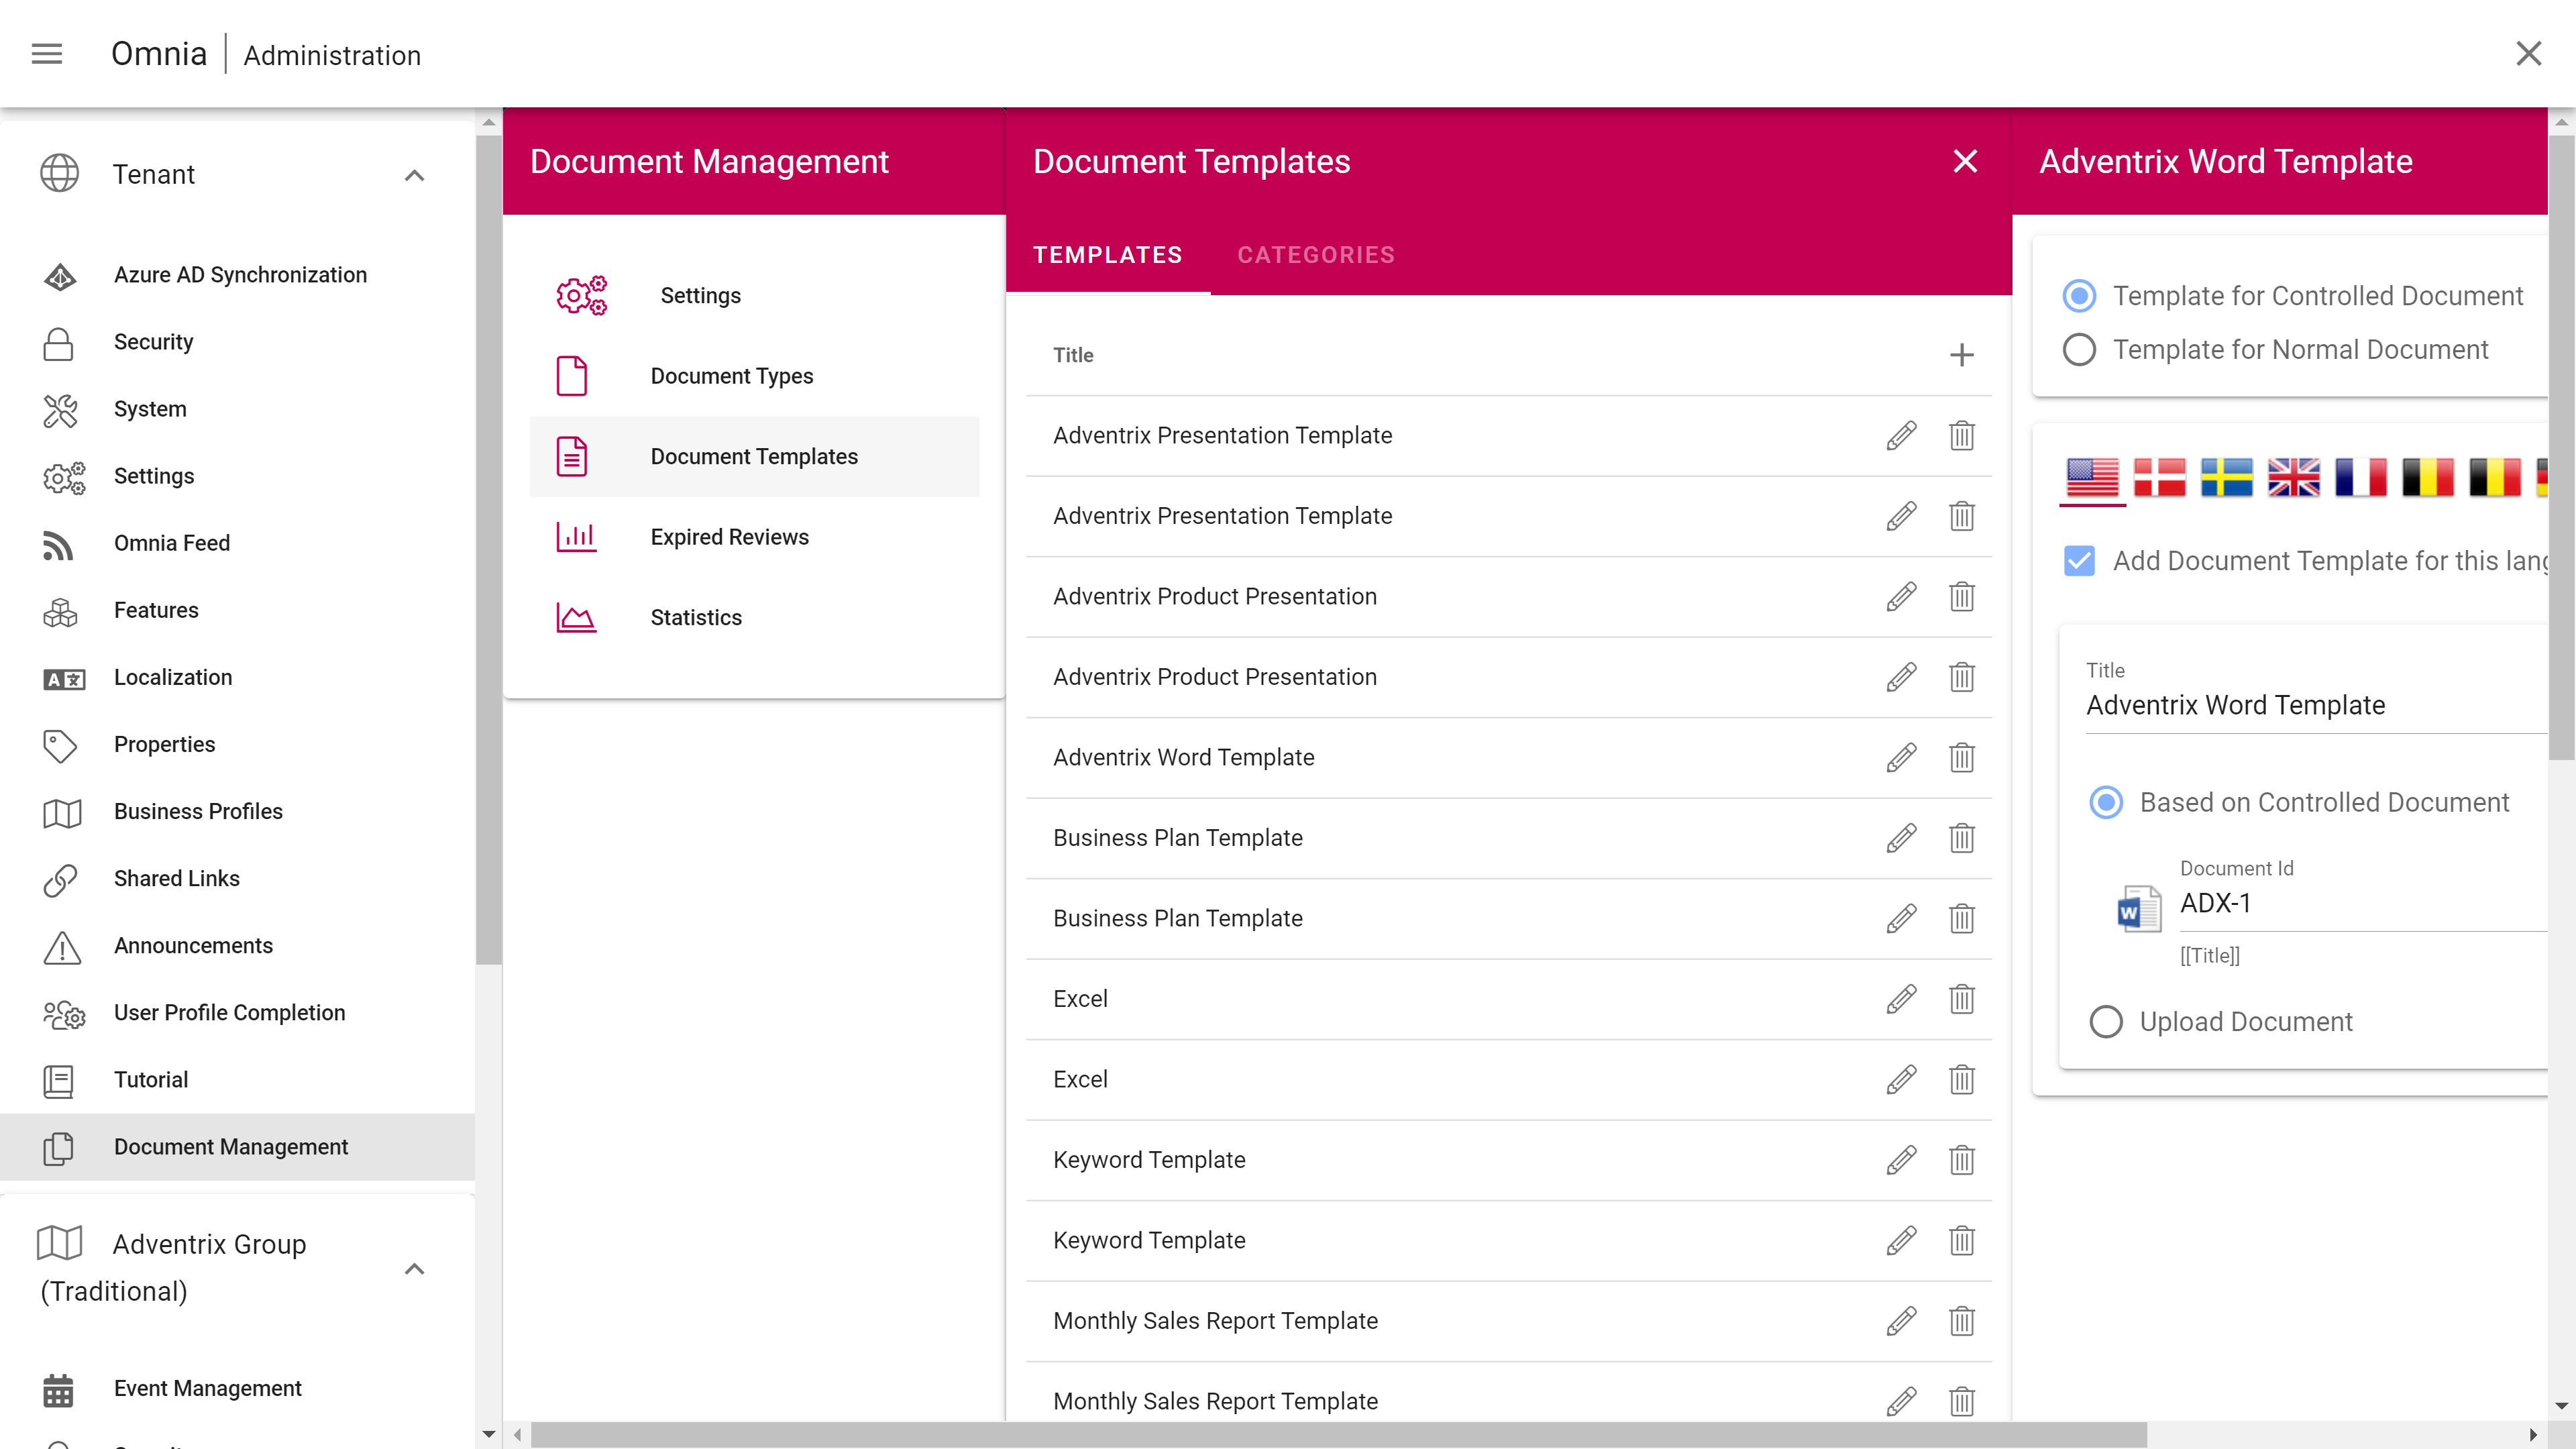Uncheck Add Document Template for this language
Viewport: 2576px width, 1449px height.
pyautogui.click(x=2079, y=561)
